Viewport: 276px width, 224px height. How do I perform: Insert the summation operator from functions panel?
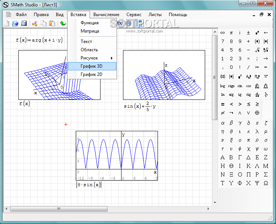257,86
